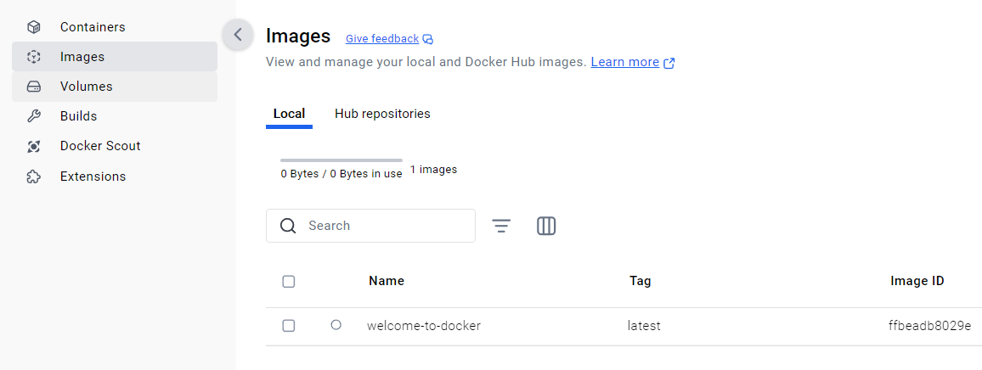Open the Learn more link

point(625,62)
